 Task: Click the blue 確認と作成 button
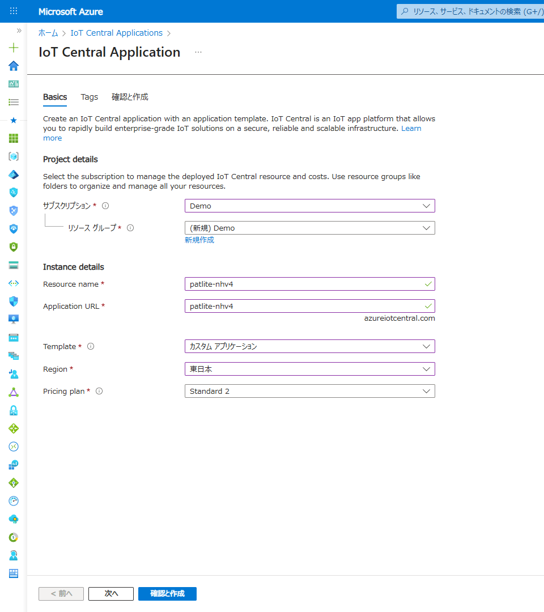click(167, 594)
